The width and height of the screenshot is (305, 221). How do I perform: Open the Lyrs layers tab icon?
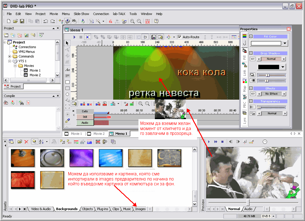245,113
